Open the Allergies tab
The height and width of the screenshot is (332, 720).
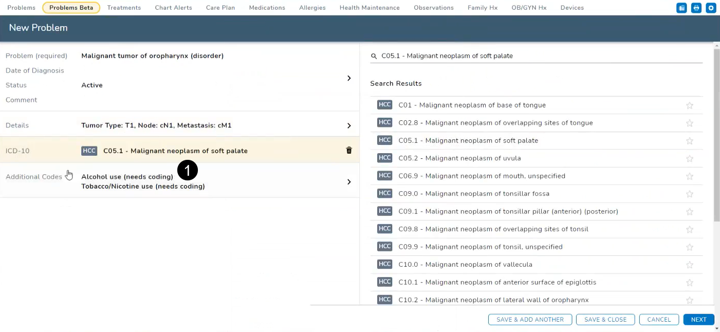(312, 8)
